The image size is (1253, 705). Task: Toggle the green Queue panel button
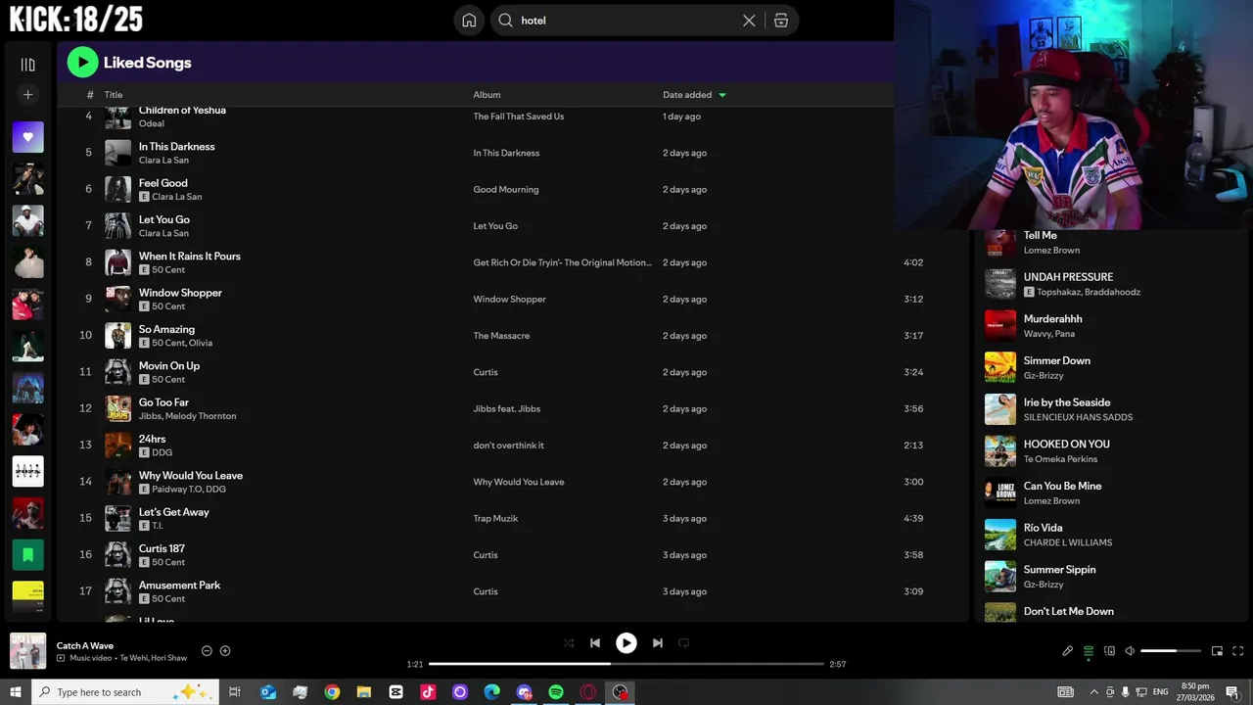click(1088, 651)
